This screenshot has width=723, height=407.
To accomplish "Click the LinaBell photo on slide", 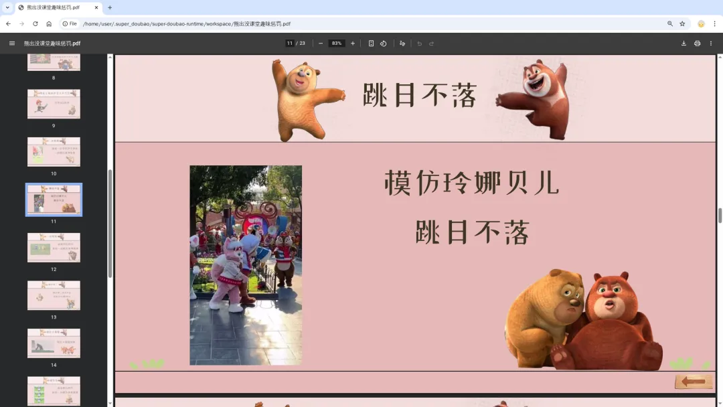I will click(246, 266).
